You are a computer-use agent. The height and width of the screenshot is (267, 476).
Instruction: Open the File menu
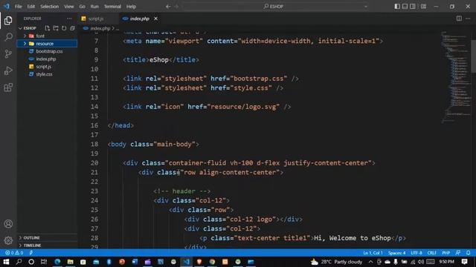point(18,7)
